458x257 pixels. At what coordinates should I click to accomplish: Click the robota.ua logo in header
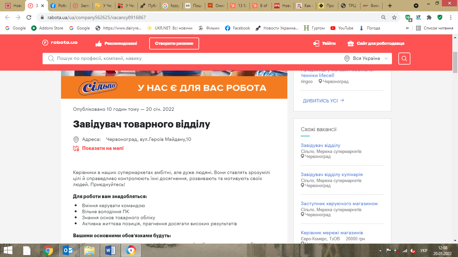tap(60, 43)
